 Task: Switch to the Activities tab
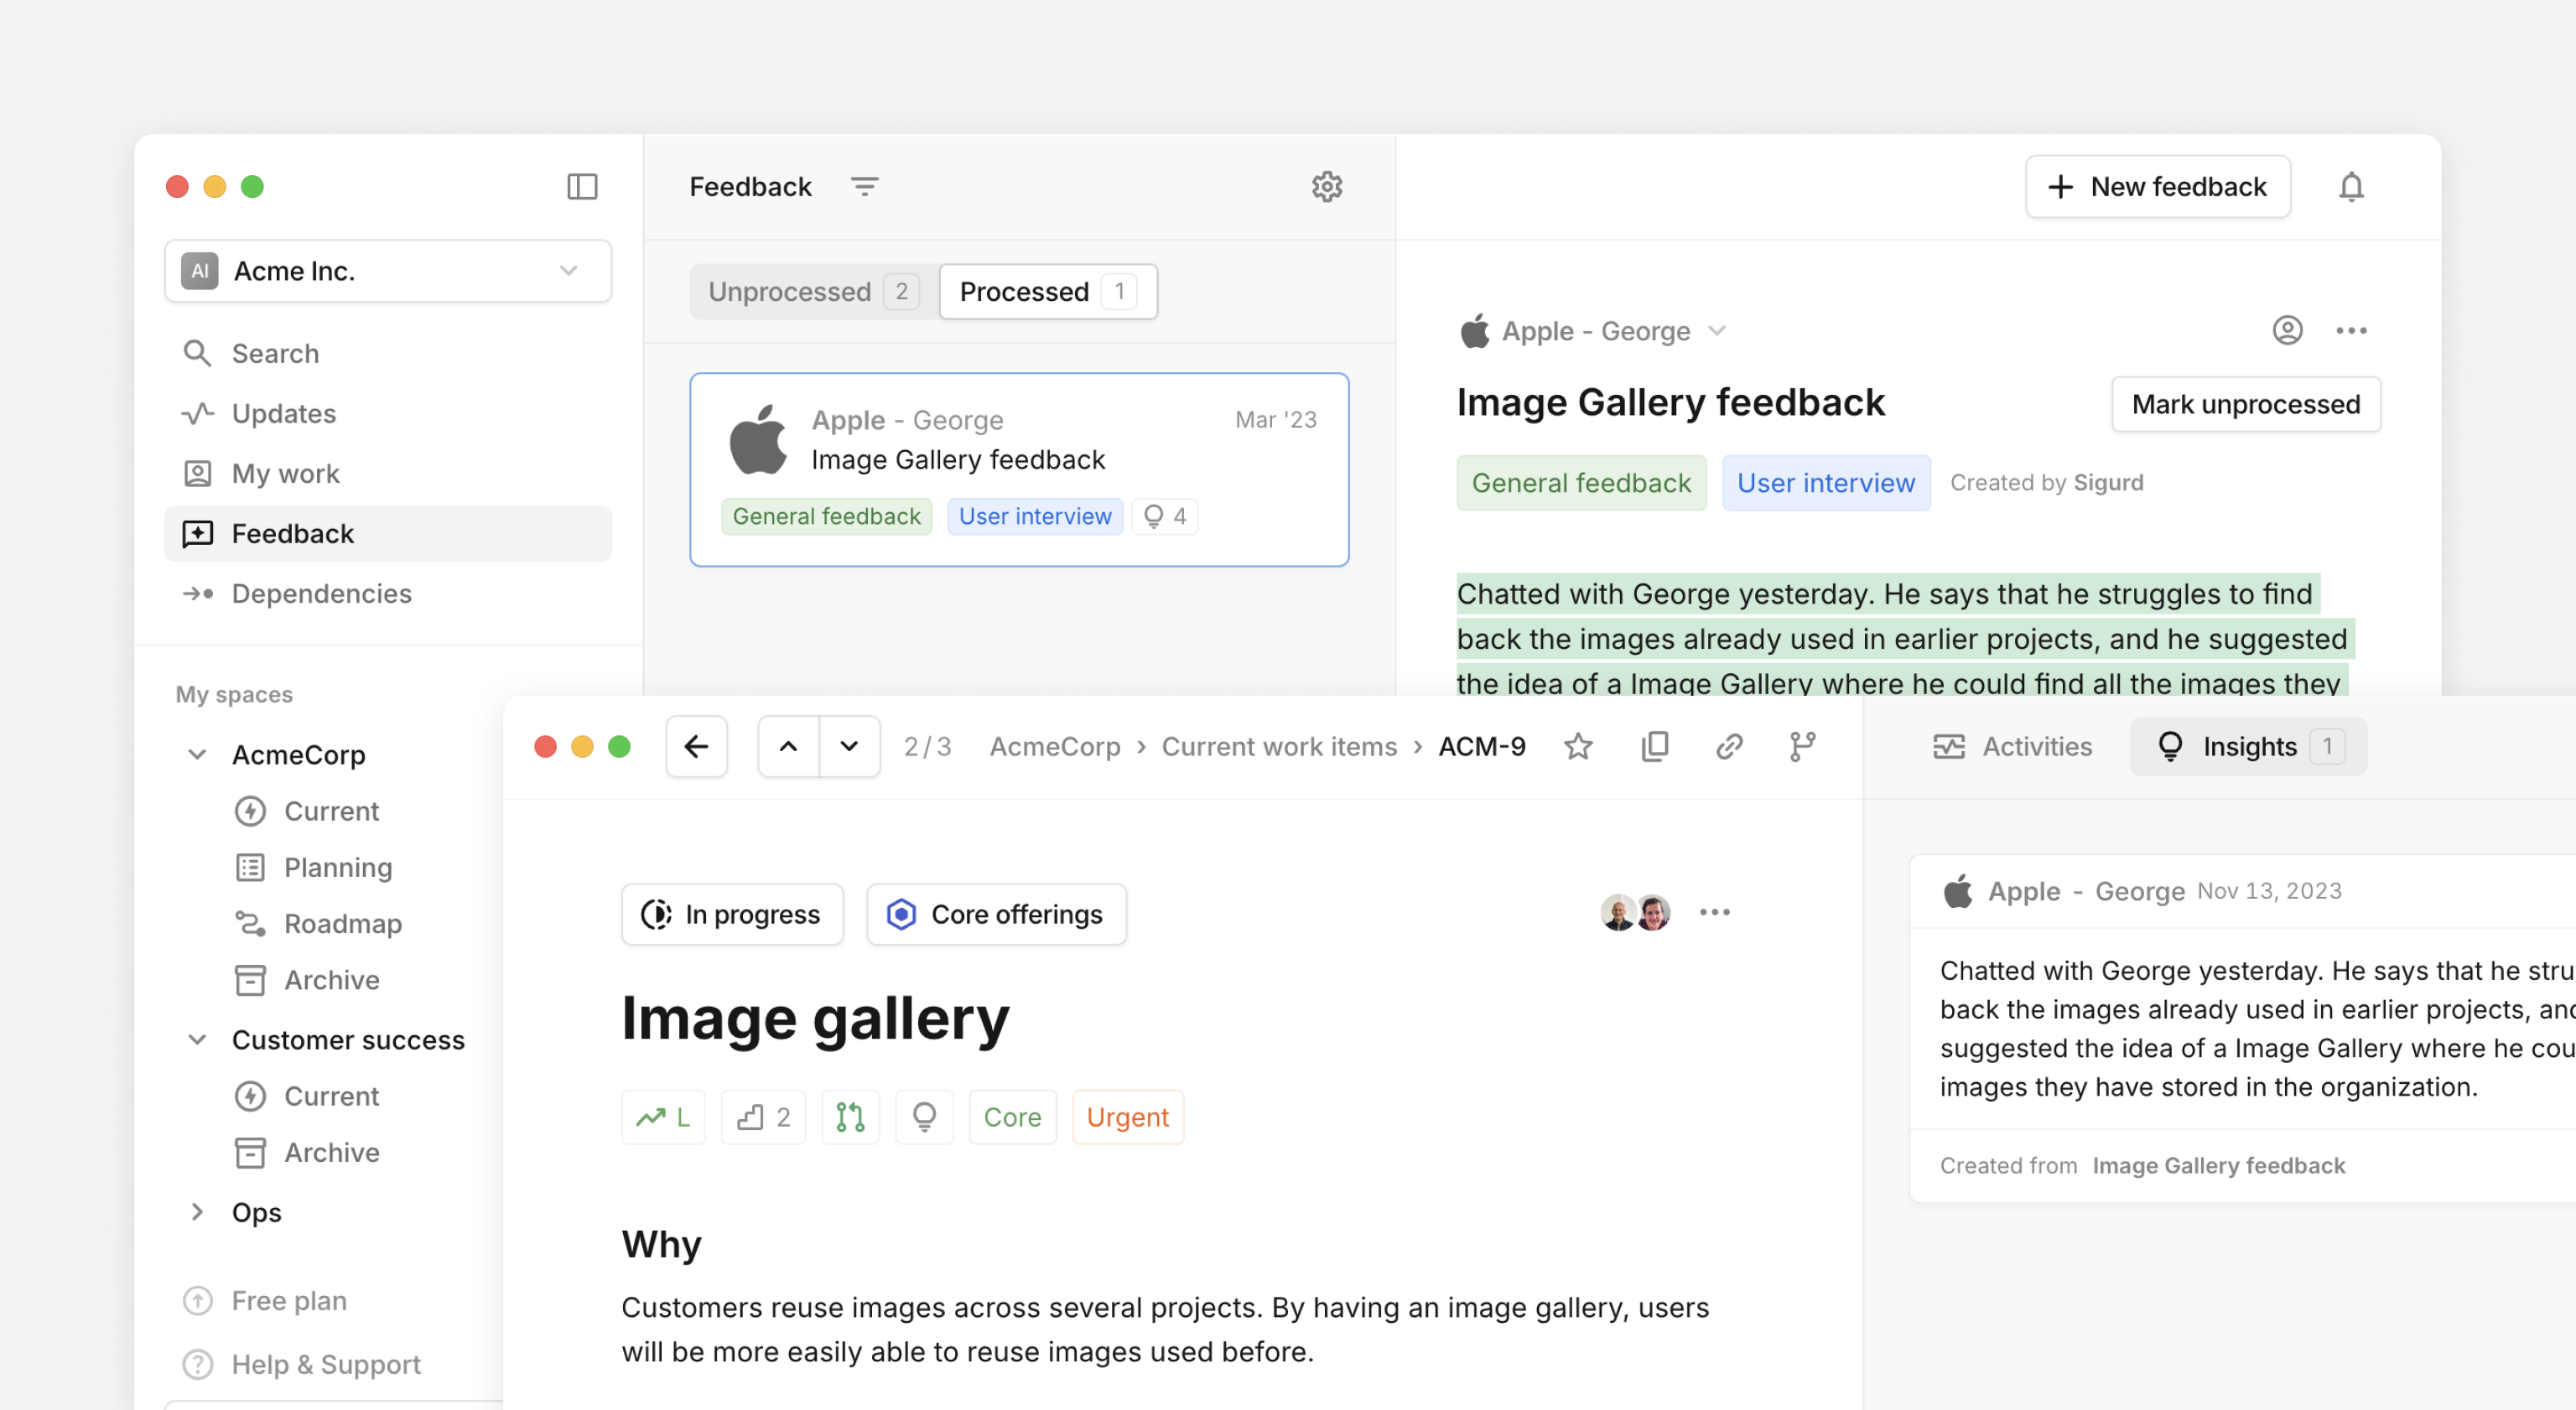(2012, 746)
